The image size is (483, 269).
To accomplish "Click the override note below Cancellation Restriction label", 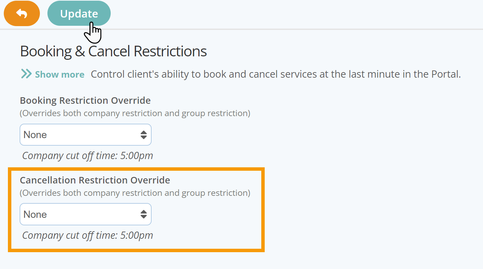I will (x=135, y=193).
